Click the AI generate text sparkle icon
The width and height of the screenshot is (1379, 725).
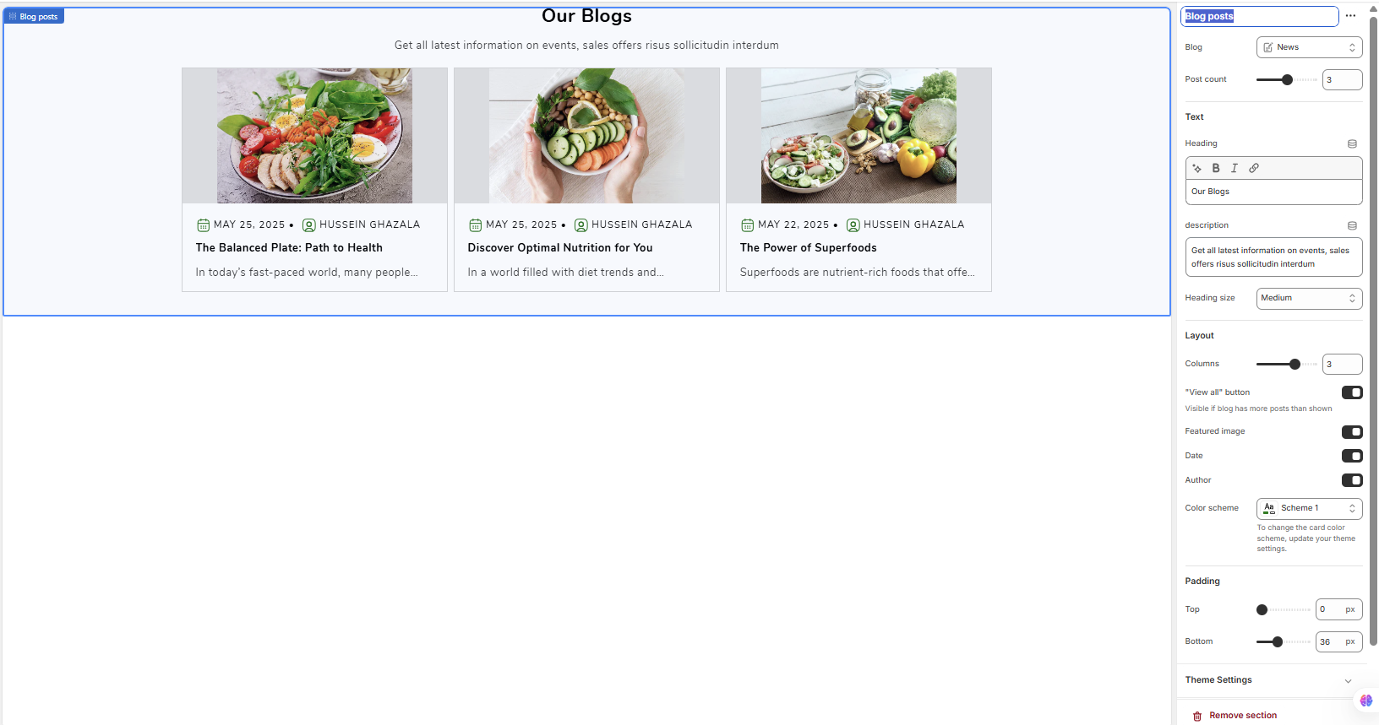click(1196, 168)
